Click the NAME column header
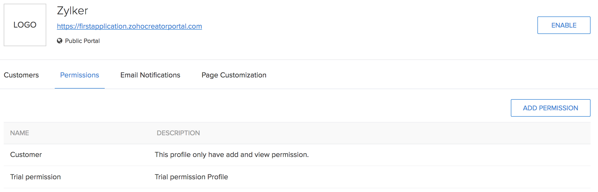 tap(19, 133)
